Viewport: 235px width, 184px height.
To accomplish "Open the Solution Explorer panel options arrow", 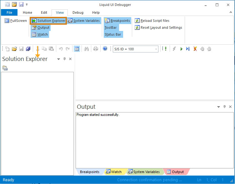I will 59,59.
